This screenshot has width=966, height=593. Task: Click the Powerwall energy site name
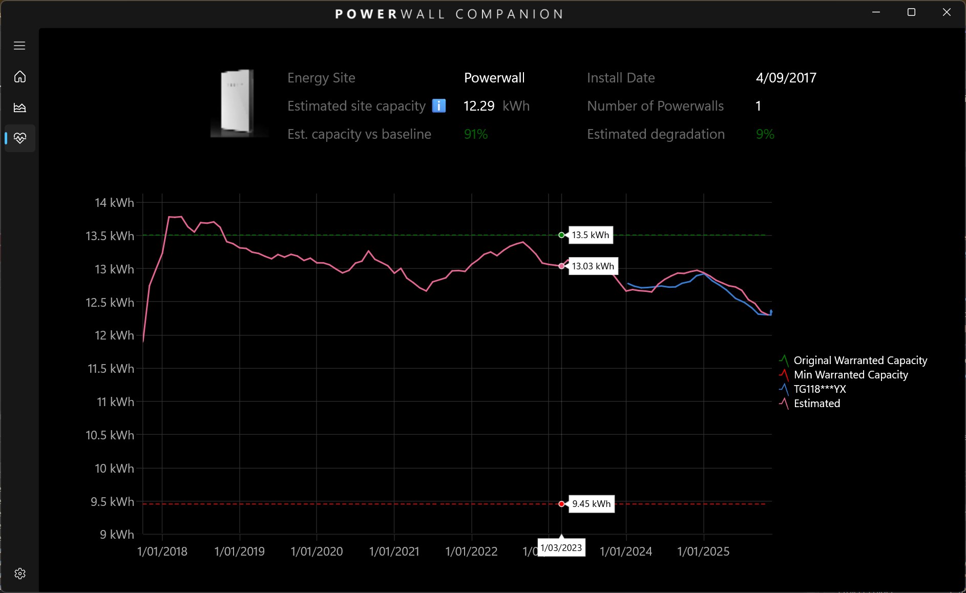pos(493,78)
